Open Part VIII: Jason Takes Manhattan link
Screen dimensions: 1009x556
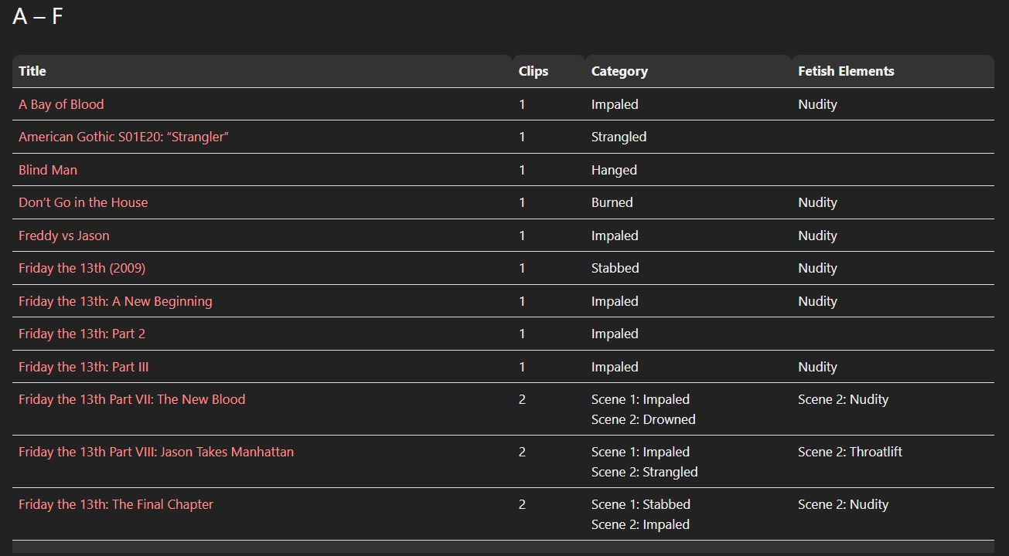pyautogui.click(x=156, y=452)
